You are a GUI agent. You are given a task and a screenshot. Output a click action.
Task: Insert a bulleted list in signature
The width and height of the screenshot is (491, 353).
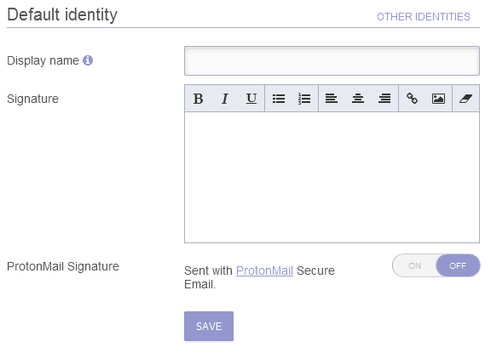pos(279,99)
